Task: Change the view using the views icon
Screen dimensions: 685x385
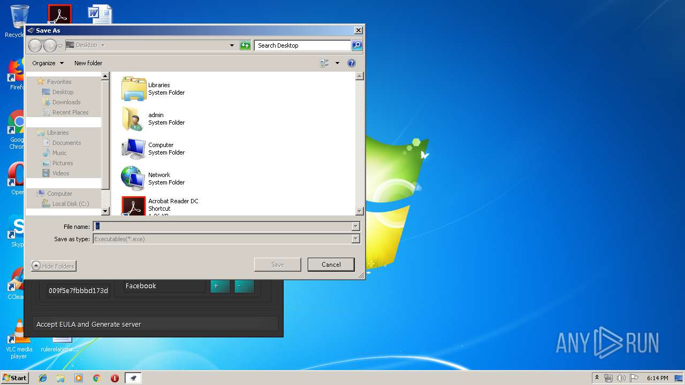Action: [324, 63]
